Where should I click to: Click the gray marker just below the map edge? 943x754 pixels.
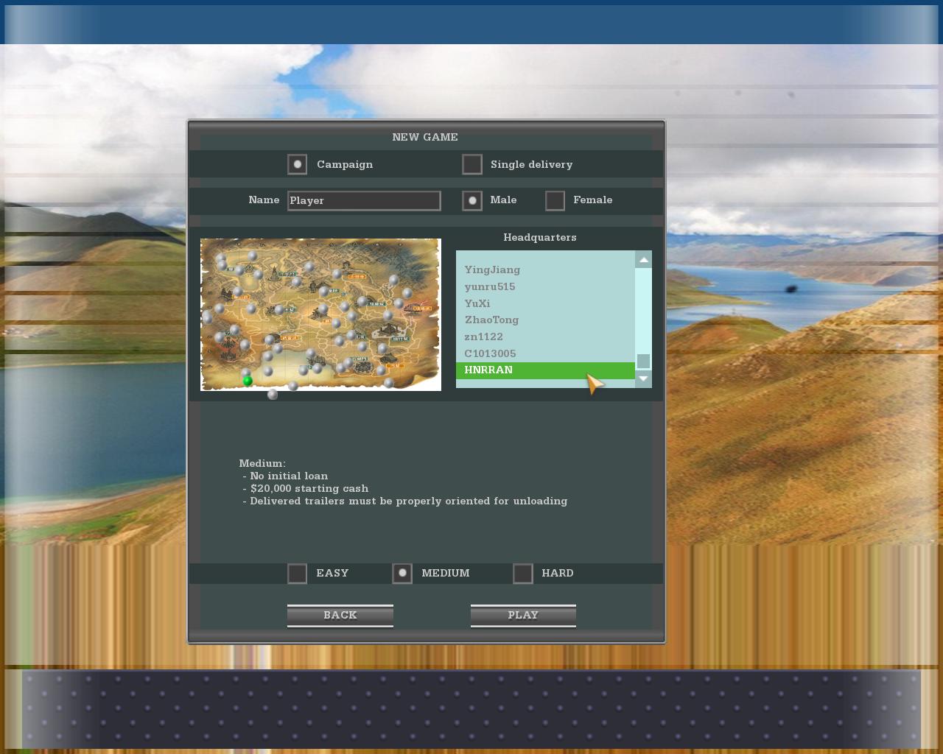pos(273,395)
